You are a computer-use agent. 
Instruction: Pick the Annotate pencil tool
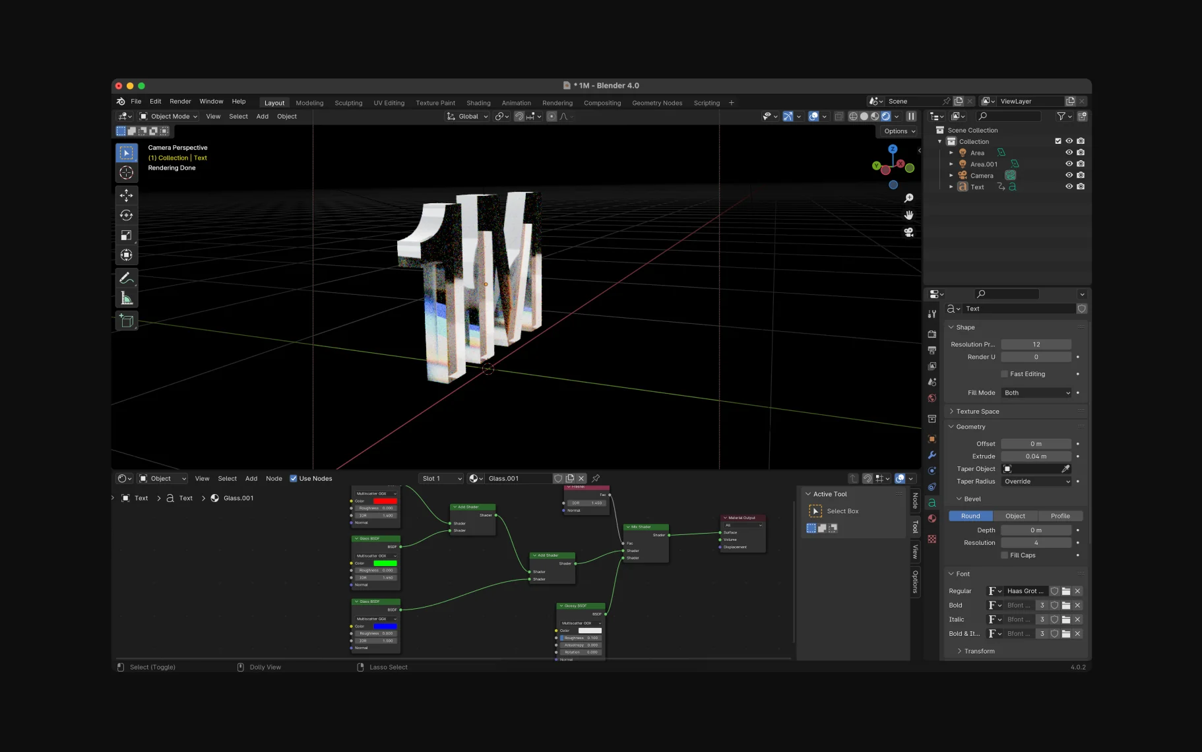tap(126, 278)
